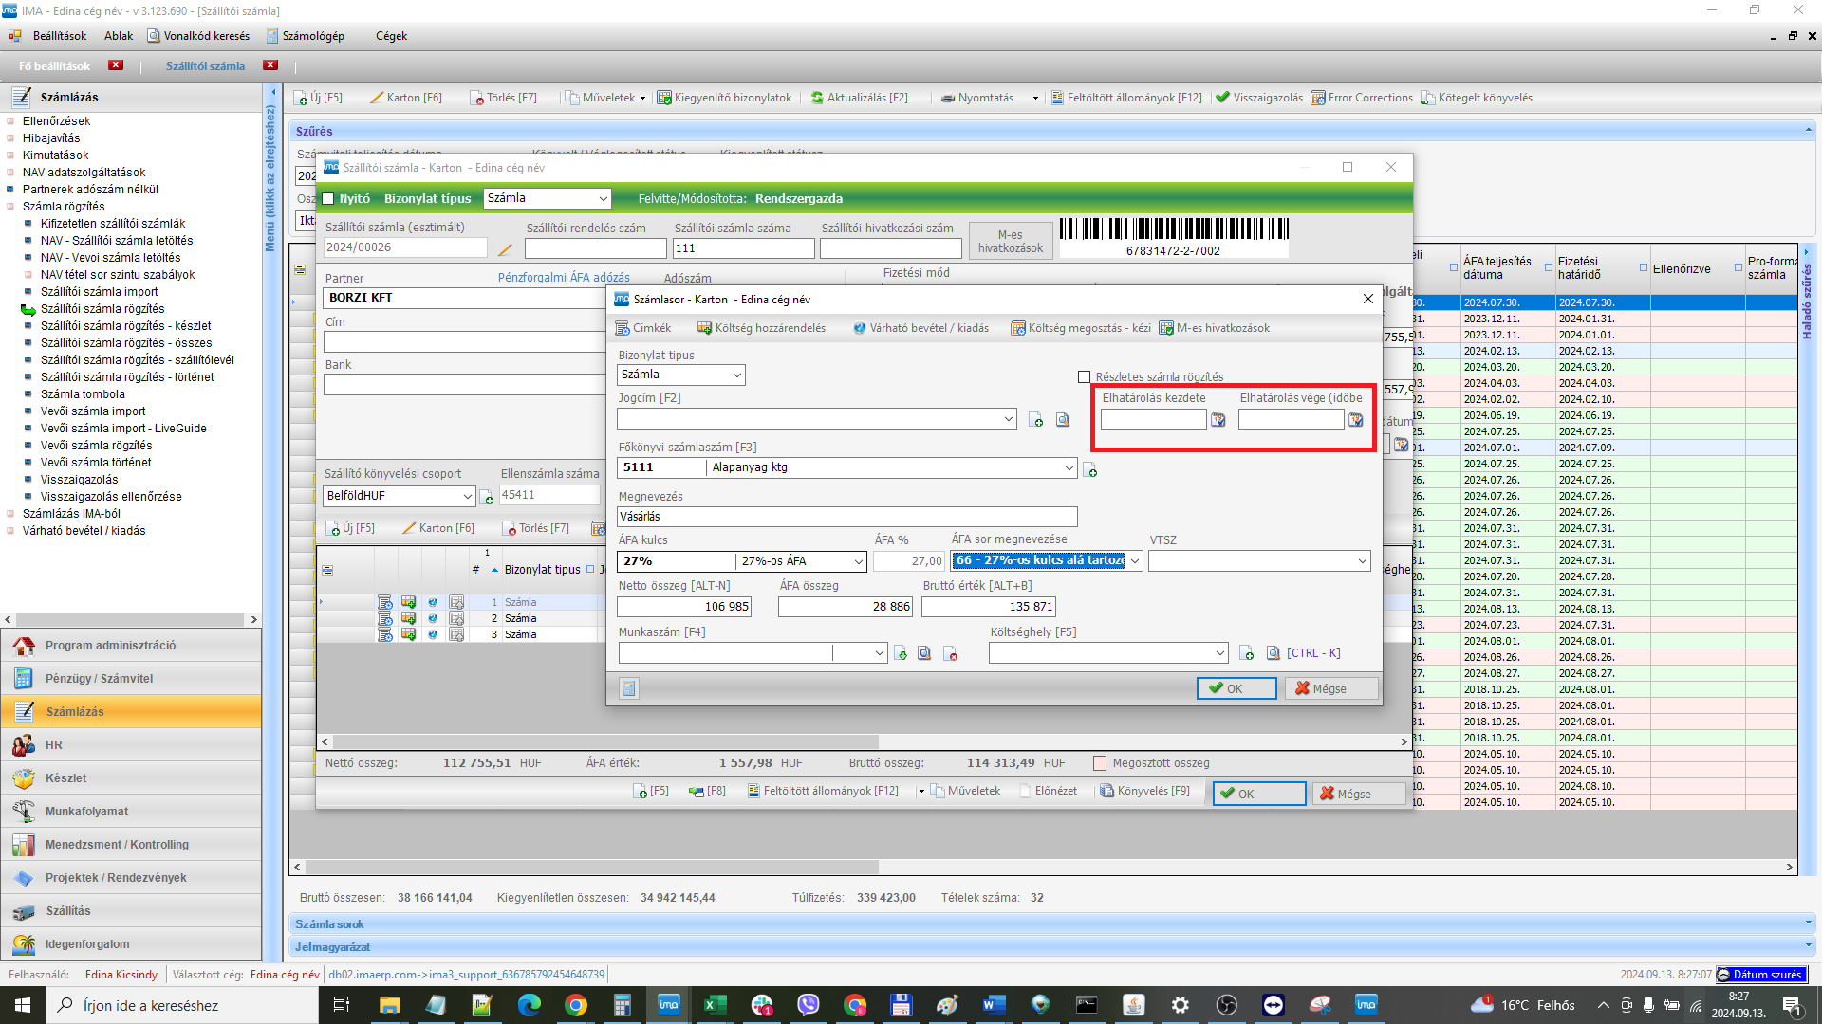
Task: Switch to Szállítói számla tab
Action: (x=205, y=66)
